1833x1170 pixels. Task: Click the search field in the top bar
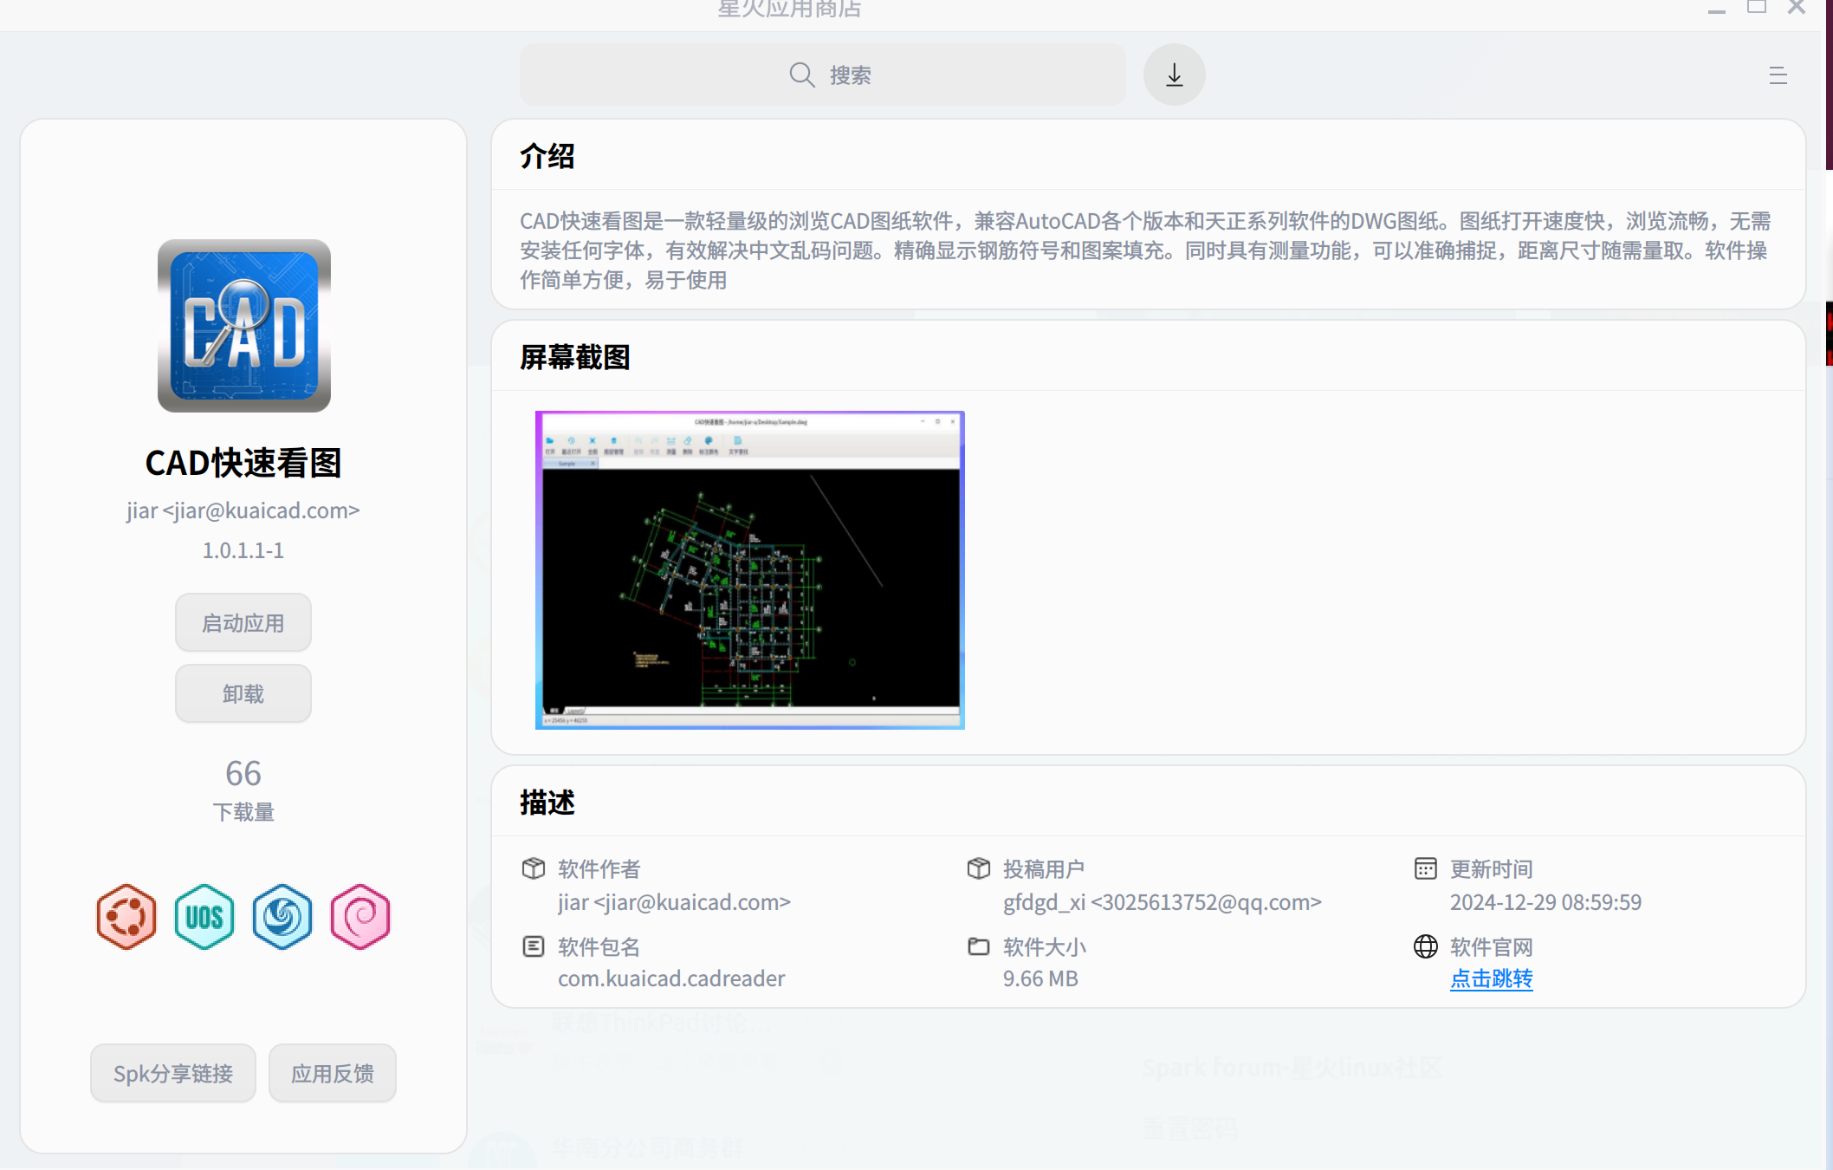(x=822, y=75)
